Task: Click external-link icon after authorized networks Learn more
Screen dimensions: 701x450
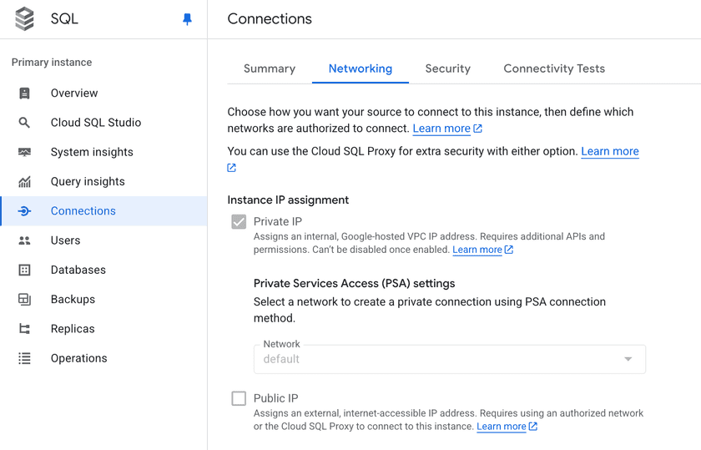Action: pyautogui.click(x=478, y=129)
